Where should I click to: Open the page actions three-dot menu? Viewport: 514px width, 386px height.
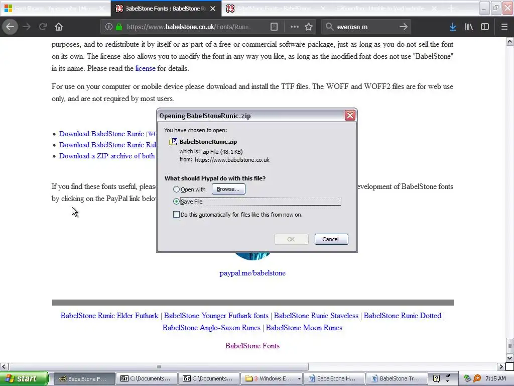[294, 27]
